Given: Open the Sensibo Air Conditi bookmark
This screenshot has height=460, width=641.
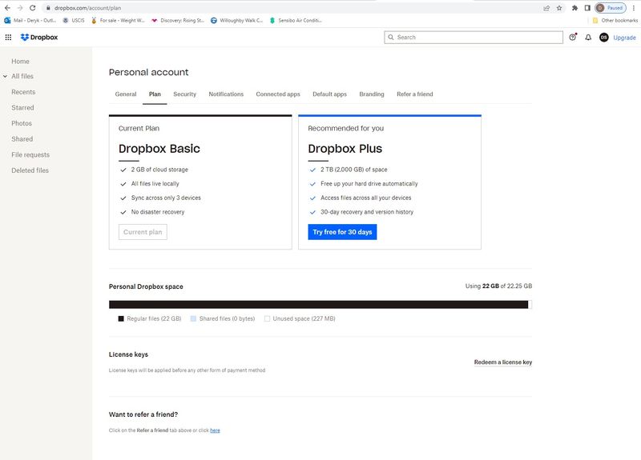Looking at the screenshot, I should tap(296, 20).
